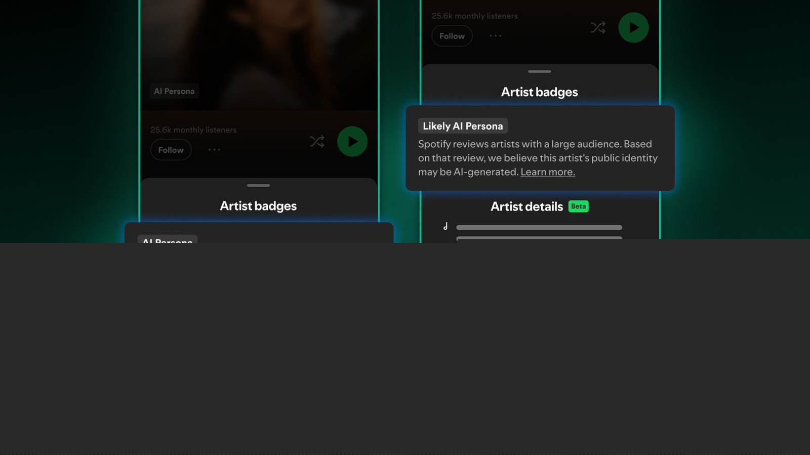Screen dimensions: 810x455
Task: Open the three-dot menu on the right phone
Action: coord(495,36)
